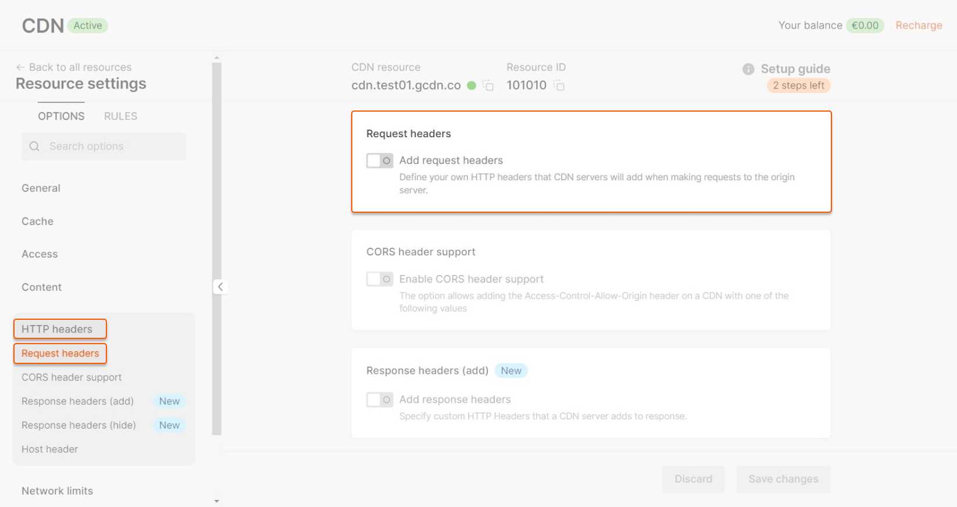Collapse the sidebar with chevron handle
Screen dimensions: 957x507
point(220,287)
